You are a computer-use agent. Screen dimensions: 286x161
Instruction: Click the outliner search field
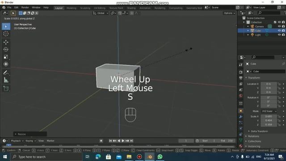click(x=269, y=13)
